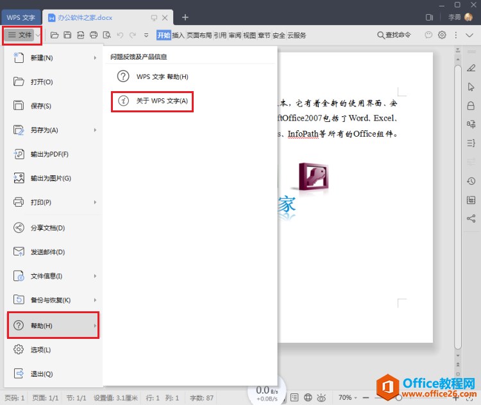Click the zoom out minus button

pyautogui.click(x=366, y=398)
